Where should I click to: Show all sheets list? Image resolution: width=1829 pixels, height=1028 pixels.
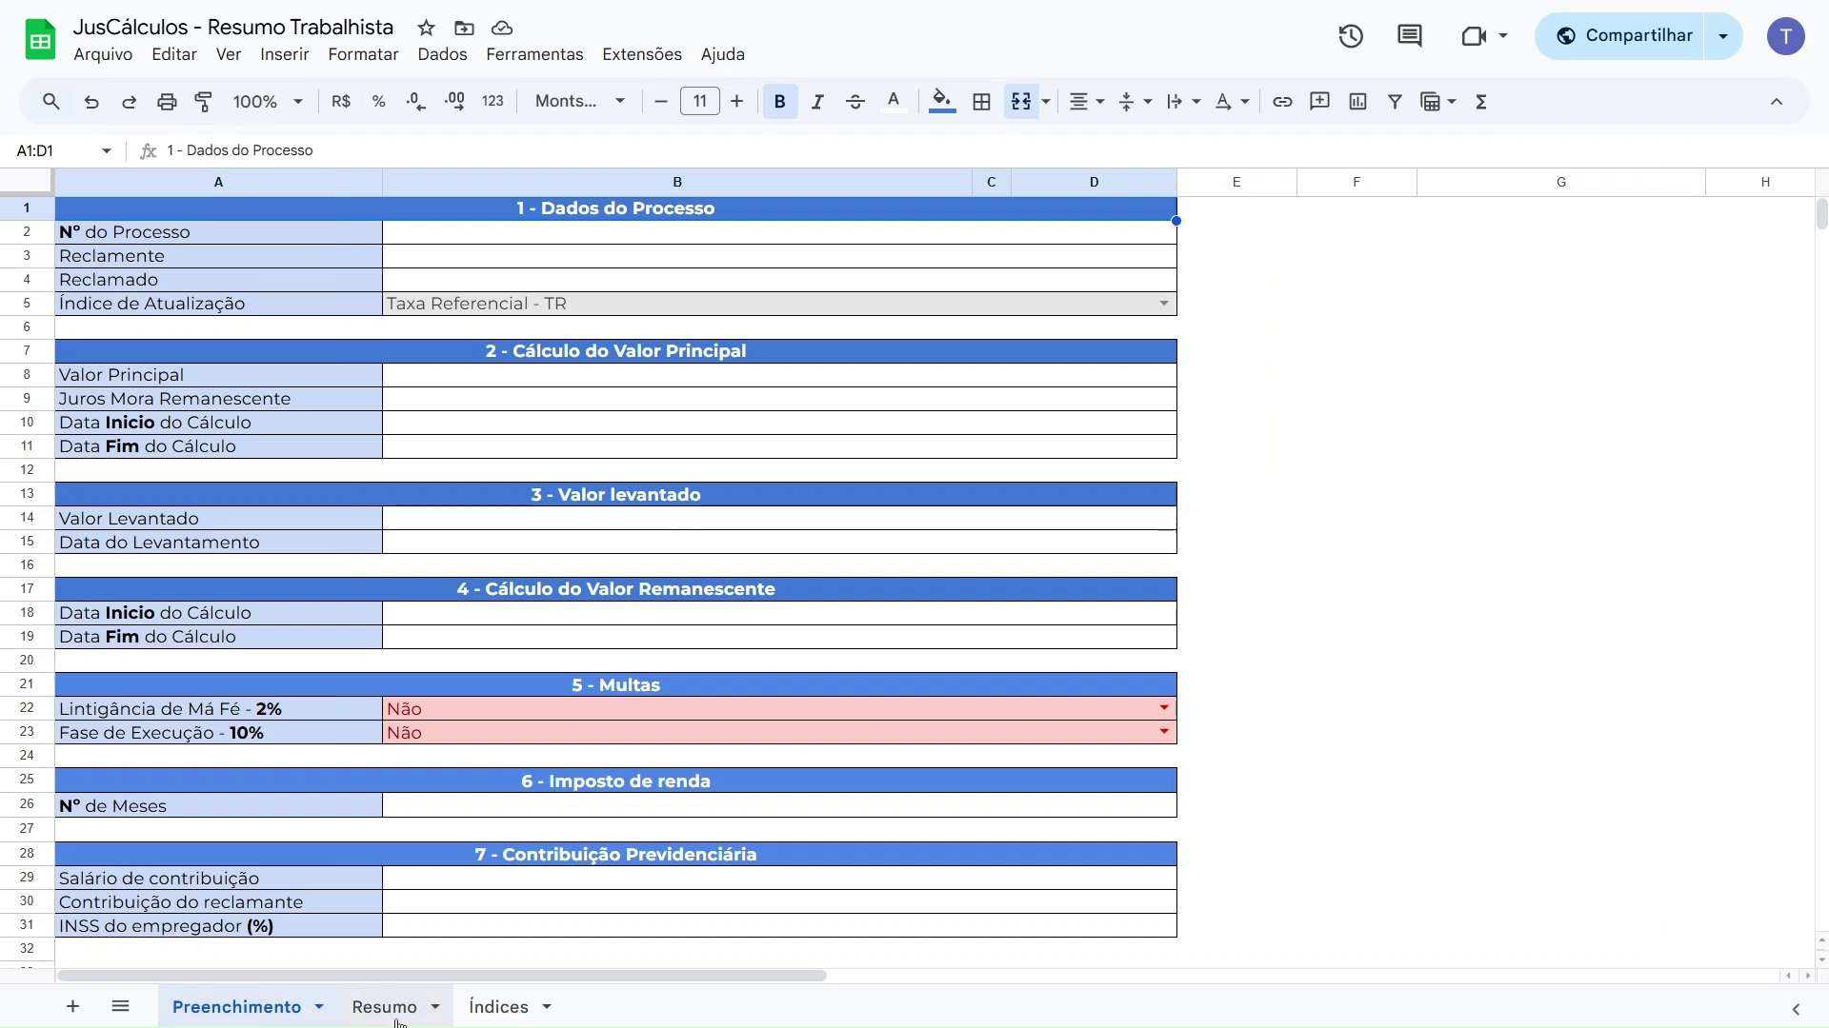click(120, 1006)
